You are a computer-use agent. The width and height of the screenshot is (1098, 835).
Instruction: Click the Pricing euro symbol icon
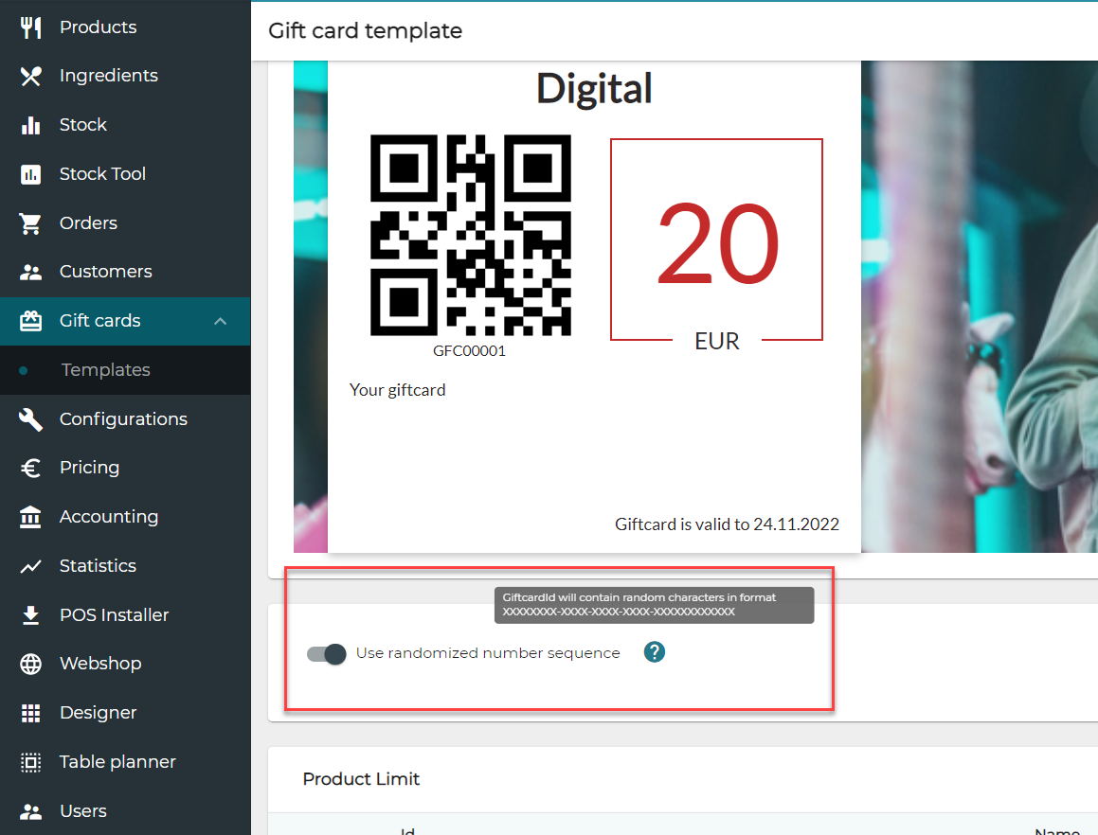click(31, 468)
